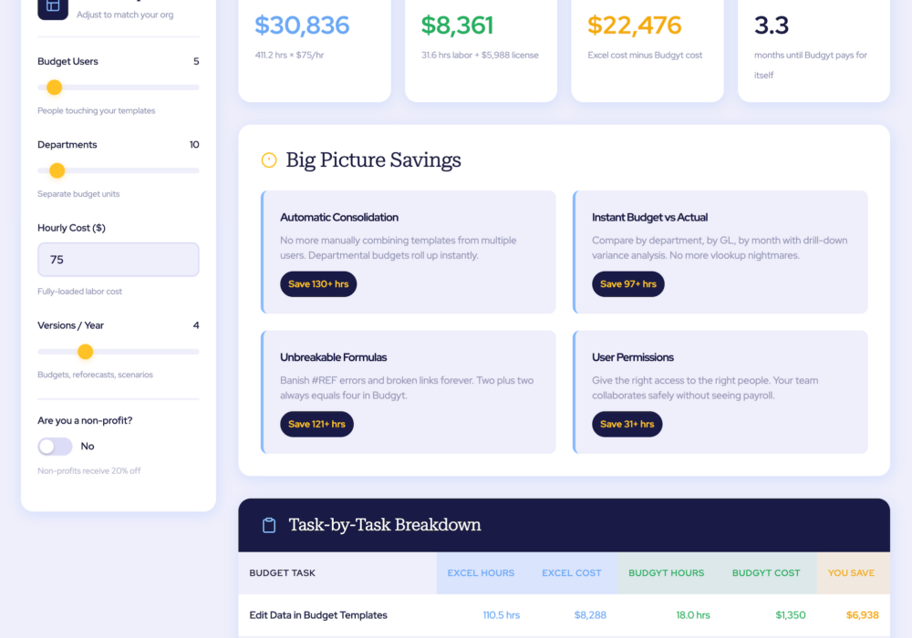Click the Save 130+ hrs badge

[318, 284]
